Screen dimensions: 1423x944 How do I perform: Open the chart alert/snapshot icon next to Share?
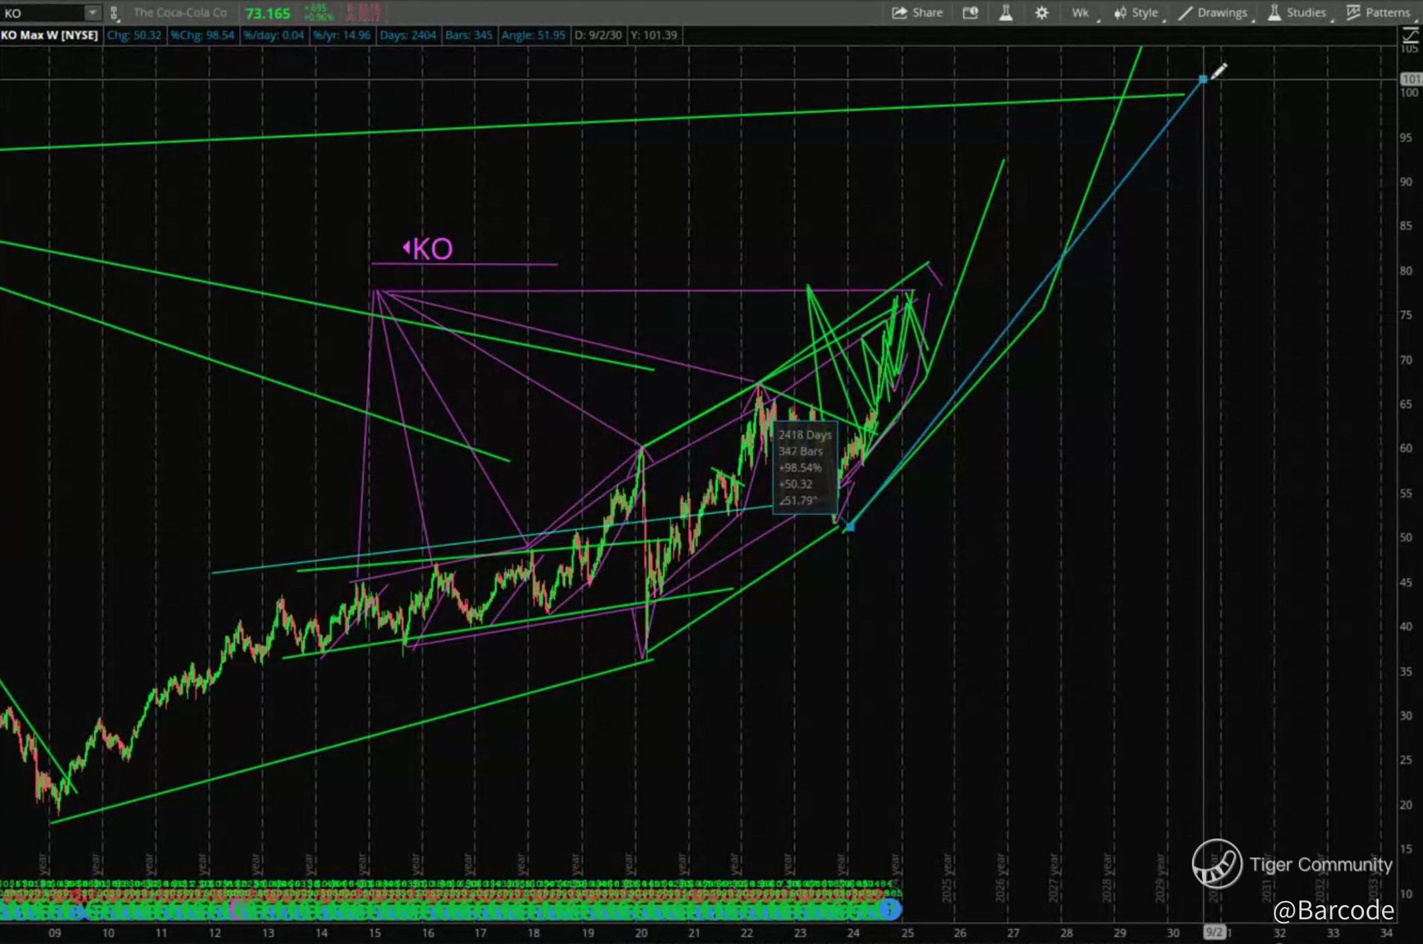[970, 13]
